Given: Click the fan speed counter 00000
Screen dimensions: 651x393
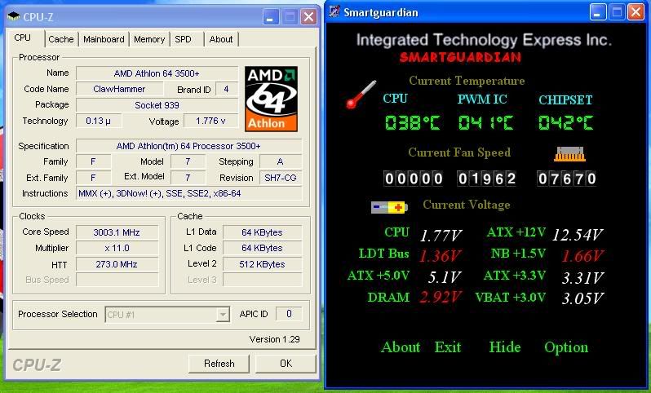Looking at the screenshot, I should click(x=414, y=179).
